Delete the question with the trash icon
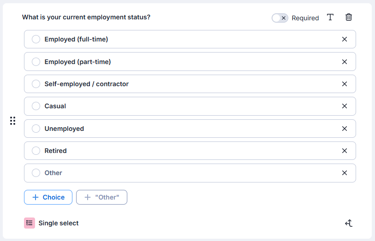Viewport: 375px width, 241px height. coord(349,18)
